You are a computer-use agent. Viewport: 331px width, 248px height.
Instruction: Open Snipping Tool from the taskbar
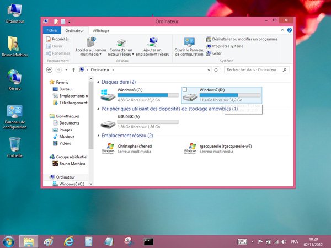click(129, 241)
